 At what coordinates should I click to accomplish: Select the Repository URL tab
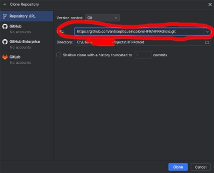[26, 16]
